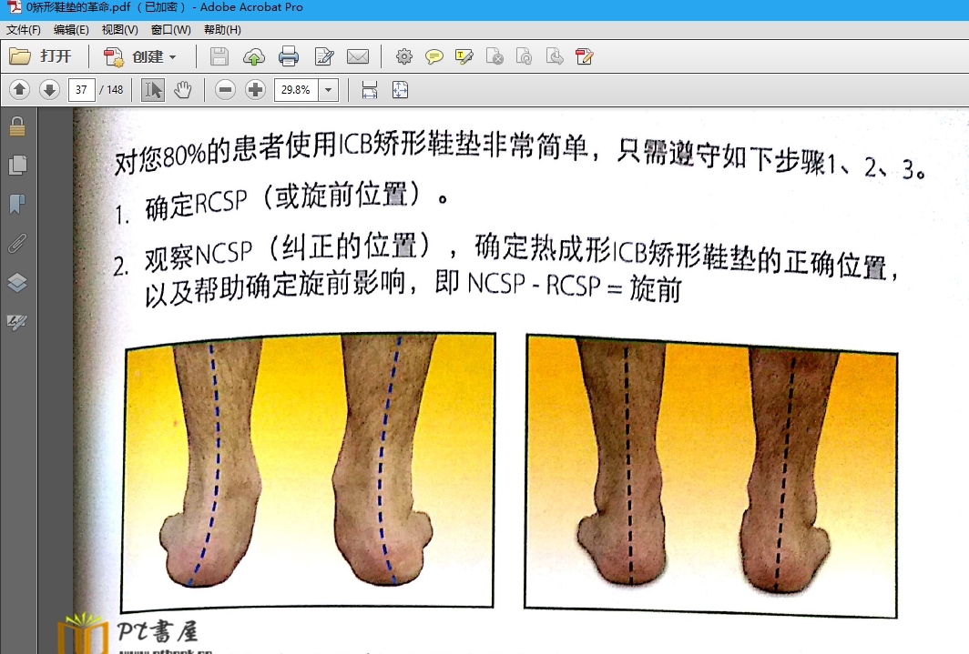Click the save floppy disk icon
Viewport: 969px width, 654px height.
coord(219,56)
